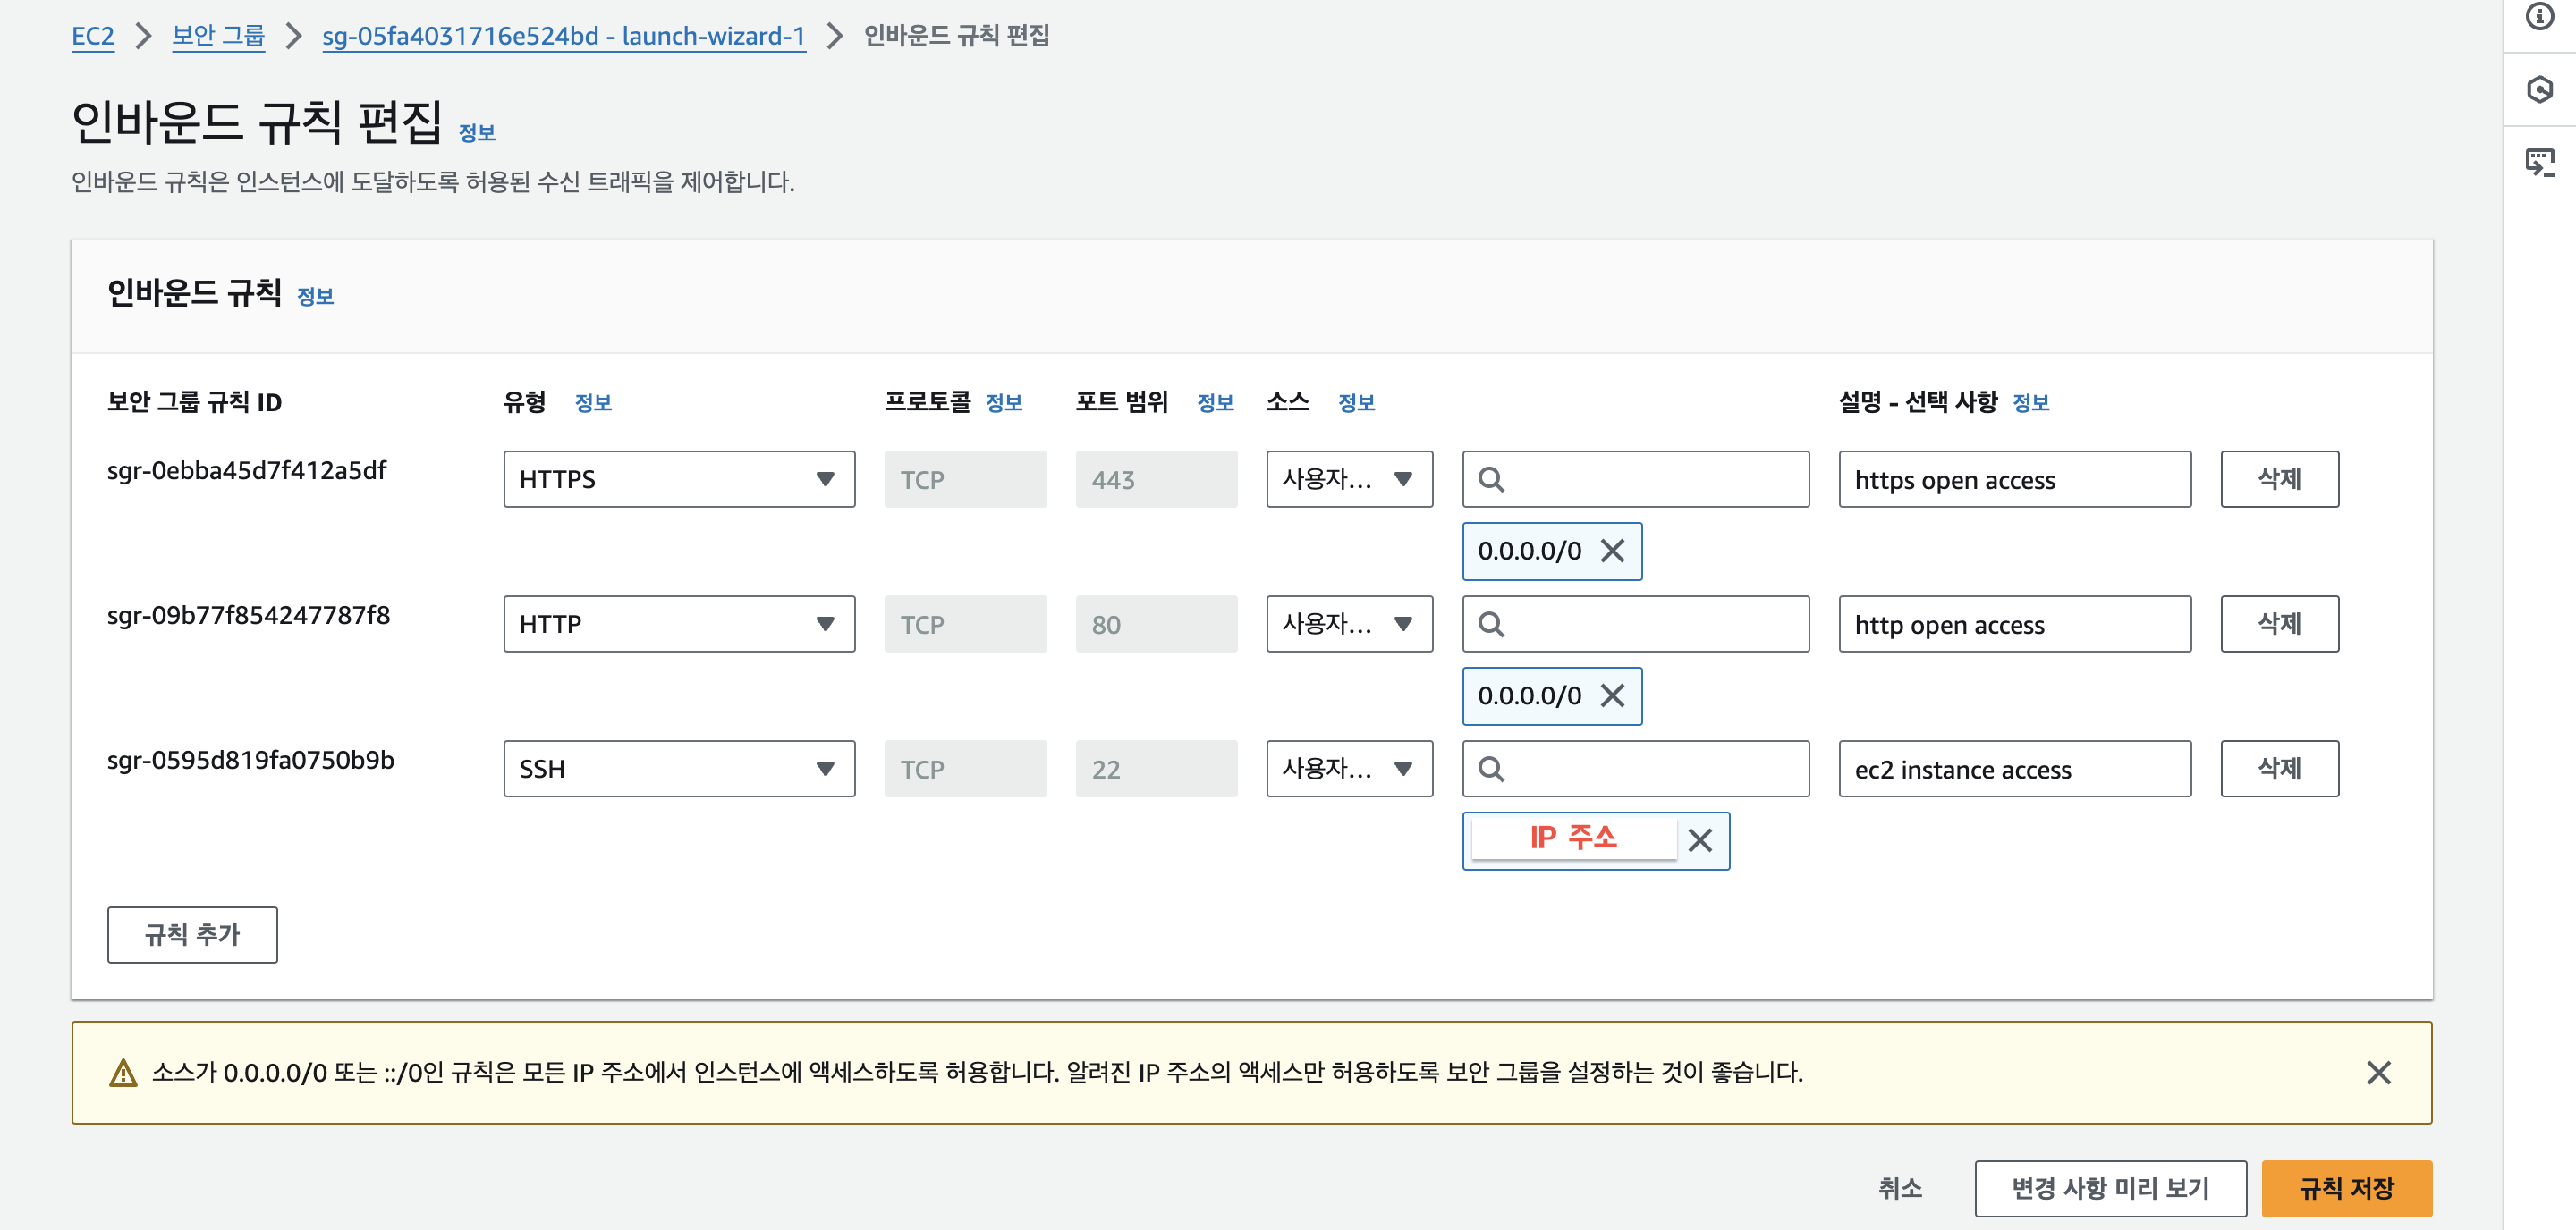Dismiss the 0.0.0.0/0 warning banner

coord(2378,1072)
